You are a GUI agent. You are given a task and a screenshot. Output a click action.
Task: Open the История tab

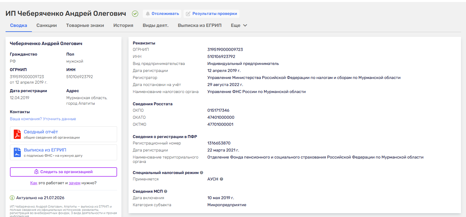tap(123, 25)
